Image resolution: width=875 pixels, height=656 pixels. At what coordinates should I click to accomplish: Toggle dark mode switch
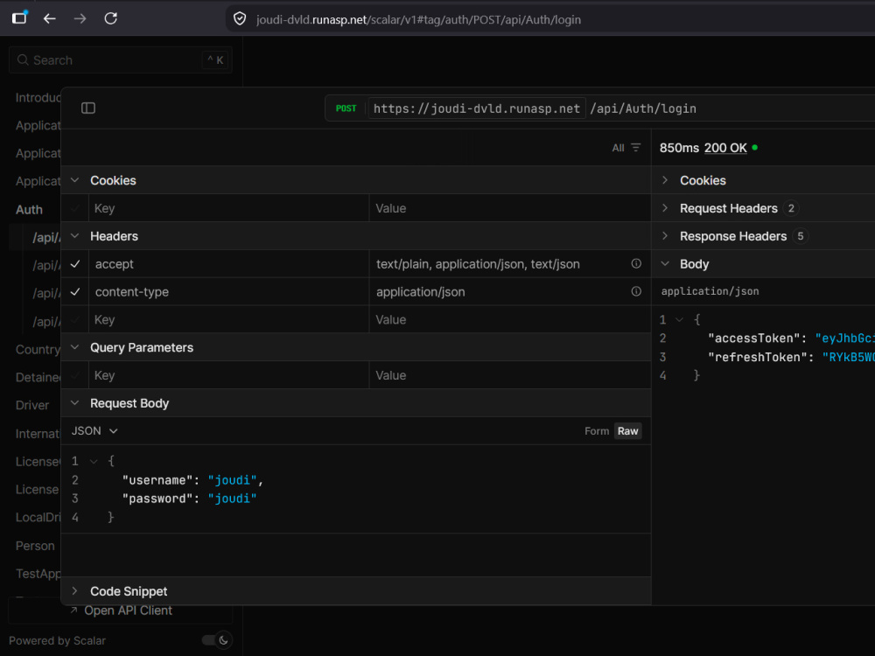[217, 640]
